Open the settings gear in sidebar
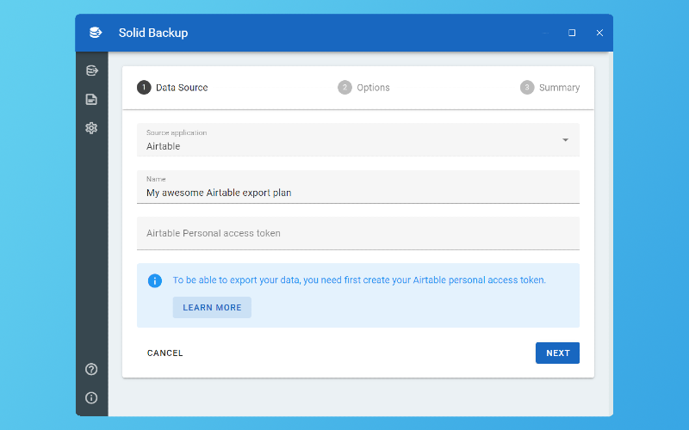The width and height of the screenshot is (689, 430). 91,128
